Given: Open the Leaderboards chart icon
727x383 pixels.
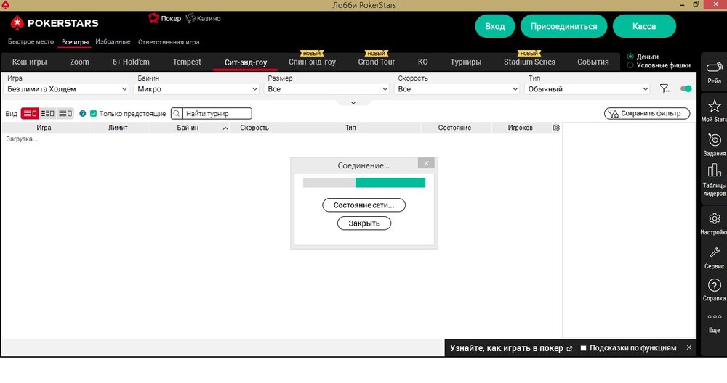Looking at the screenshot, I should 714,170.
